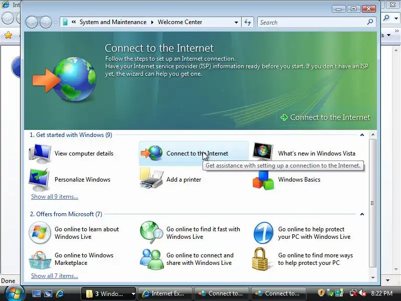Click the Windows Live OneCare blue circle icon
401x301 pixels.
click(x=264, y=233)
